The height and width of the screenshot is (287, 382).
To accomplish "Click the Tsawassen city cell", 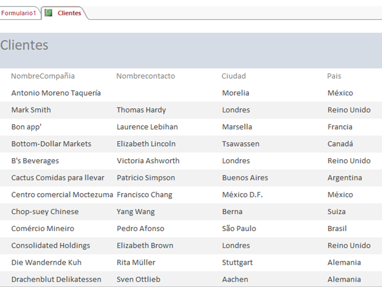I will pos(241,144).
